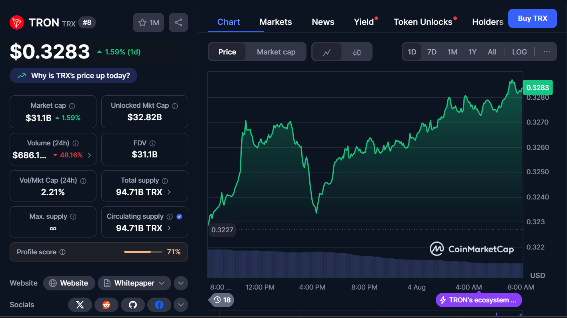
Task: Open the Yield tab
Action: (x=364, y=22)
